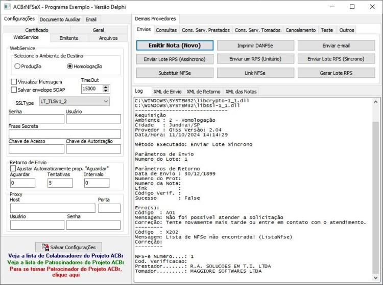Open the Documento Auxiliar tab
Viewport: 383px width, 285px height.
click(60, 19)
